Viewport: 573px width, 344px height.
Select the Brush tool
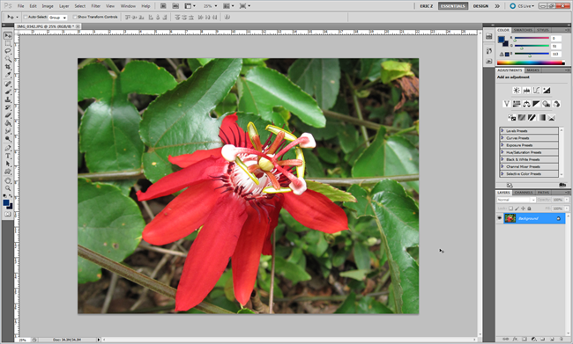tap(8, 91)
